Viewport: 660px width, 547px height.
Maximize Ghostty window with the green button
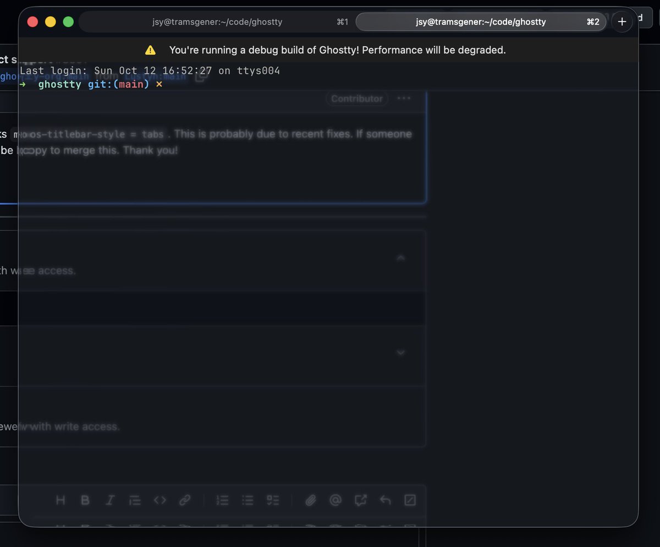[68, 21]
